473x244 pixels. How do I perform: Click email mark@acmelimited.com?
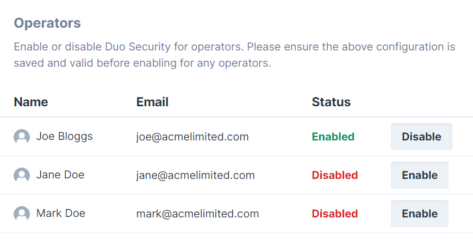coord(197,214)
